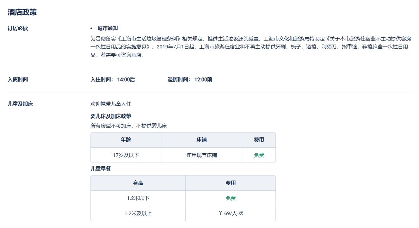Click the 床铺 column header
This screenshot has height=228, width=419.
click(x=201, y=140)
